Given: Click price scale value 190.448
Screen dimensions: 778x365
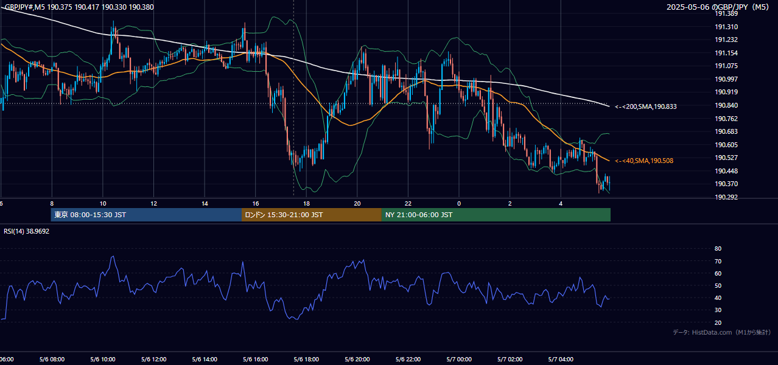Looking at the screenshot, I should point(726,171).
